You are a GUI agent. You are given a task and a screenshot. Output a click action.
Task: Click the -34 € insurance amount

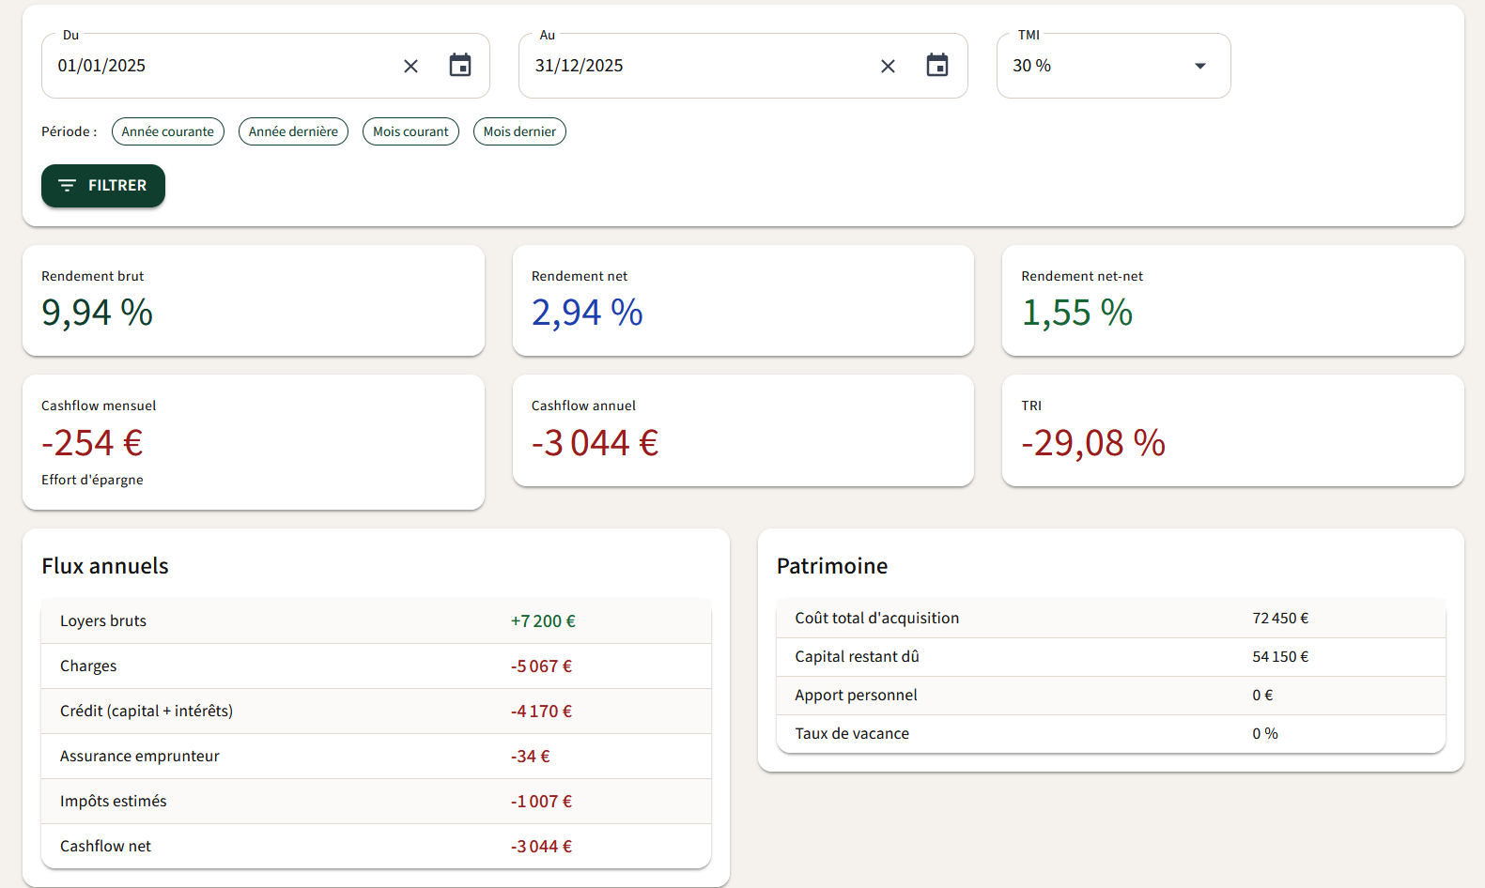pos(531,757)
